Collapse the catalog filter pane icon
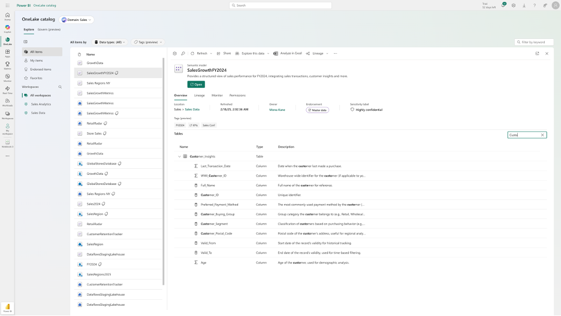This screenshot has height=316, width=561. tap(25, 42)
